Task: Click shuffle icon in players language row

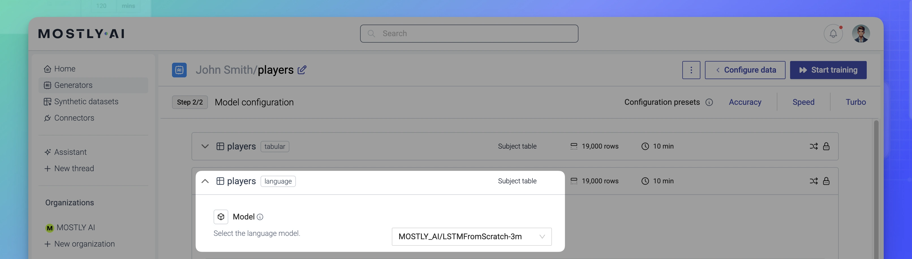Action: pos(813,181)
